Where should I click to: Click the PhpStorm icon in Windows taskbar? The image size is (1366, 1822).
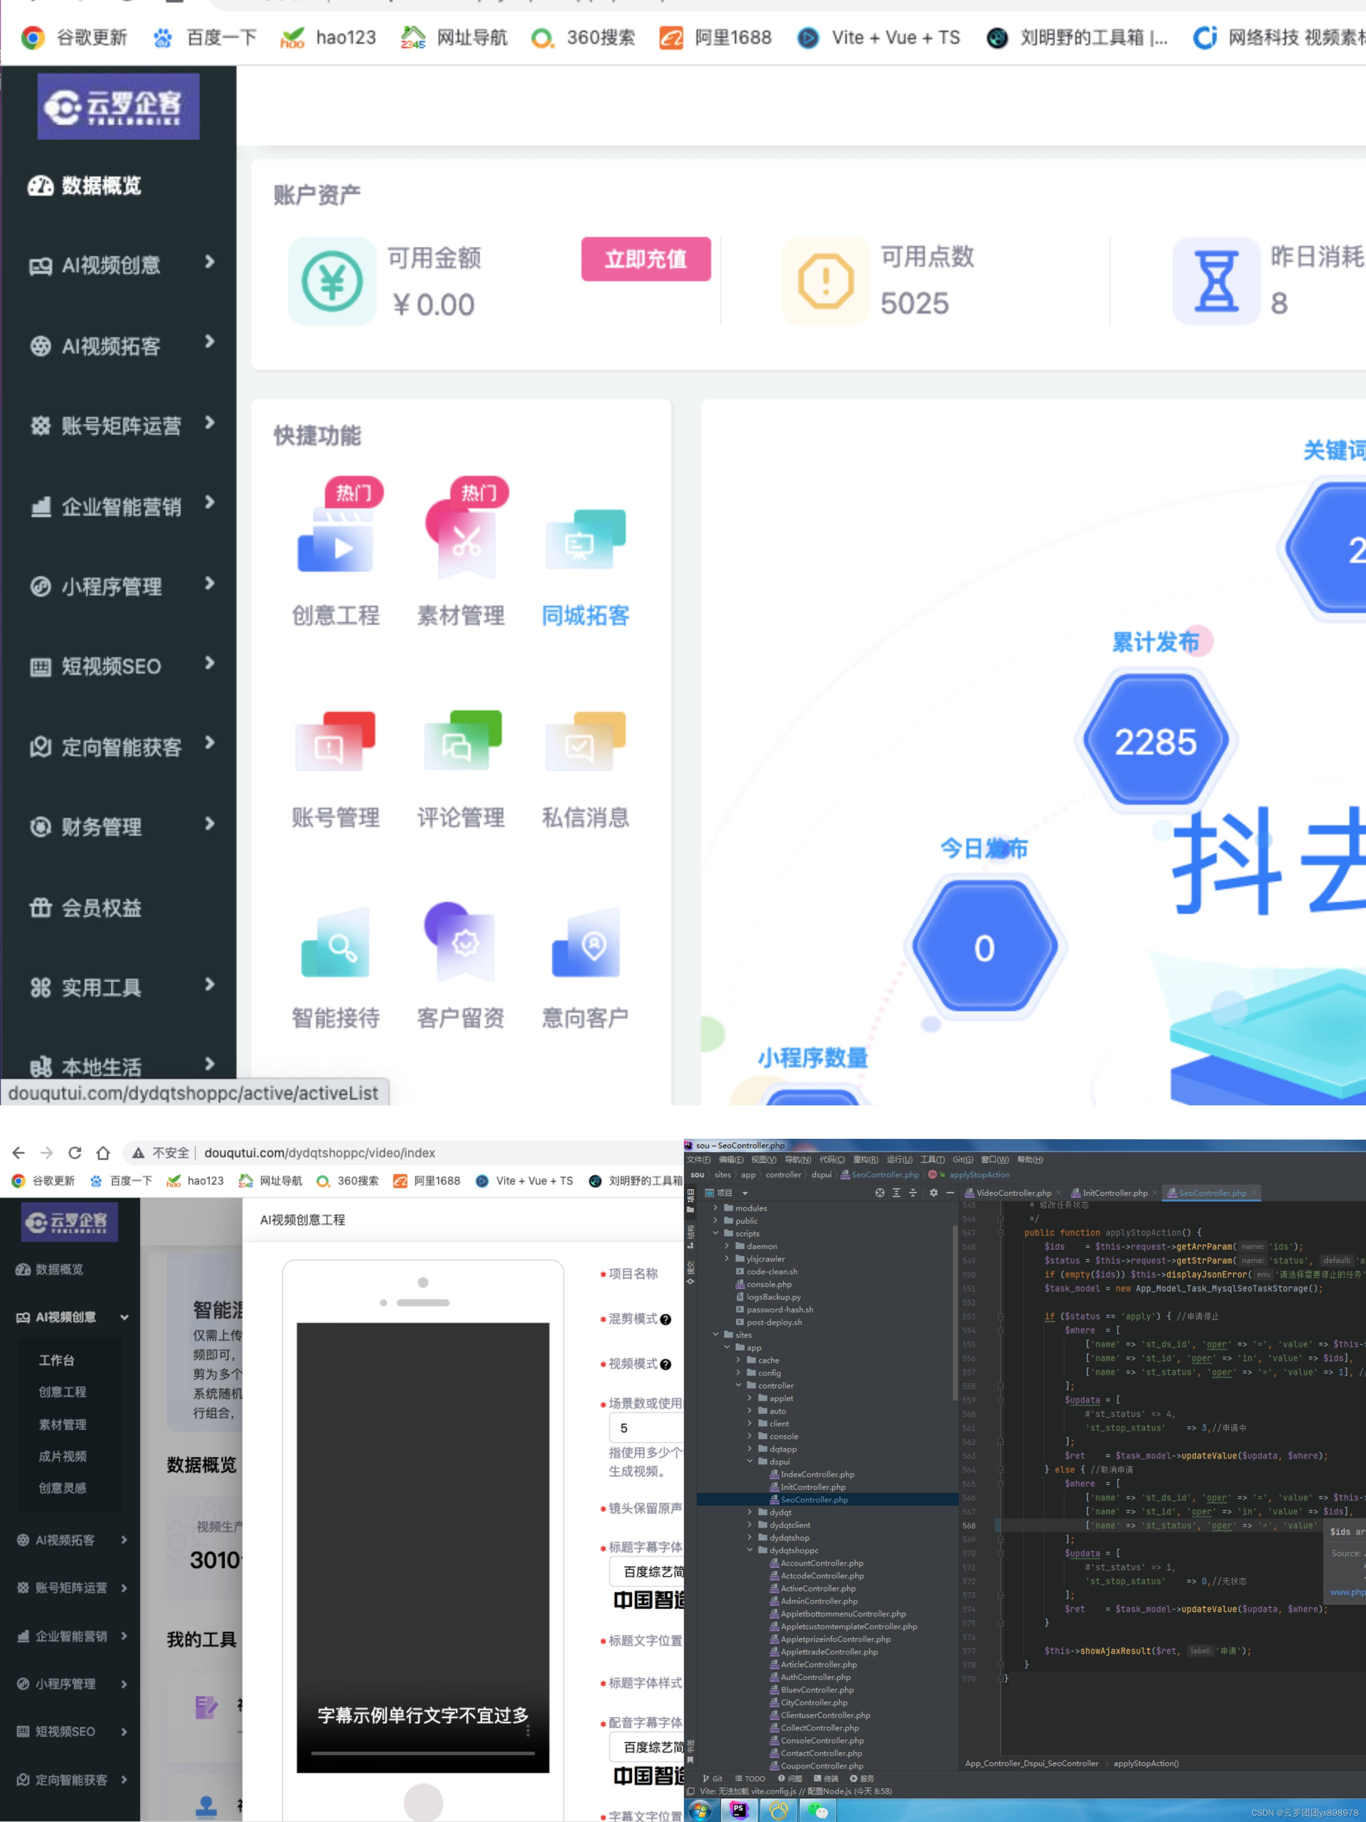tap(739, 1810)
